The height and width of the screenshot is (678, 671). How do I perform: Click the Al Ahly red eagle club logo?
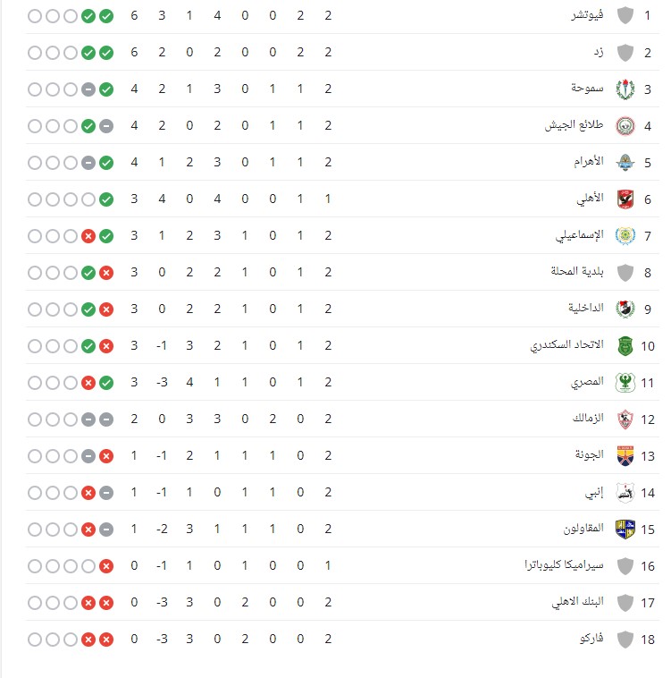(x=625, y=199)
